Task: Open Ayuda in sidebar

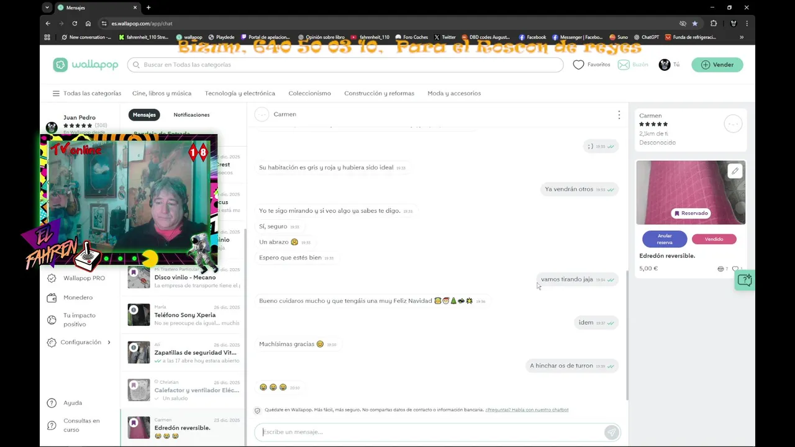Action: point(72,403)
